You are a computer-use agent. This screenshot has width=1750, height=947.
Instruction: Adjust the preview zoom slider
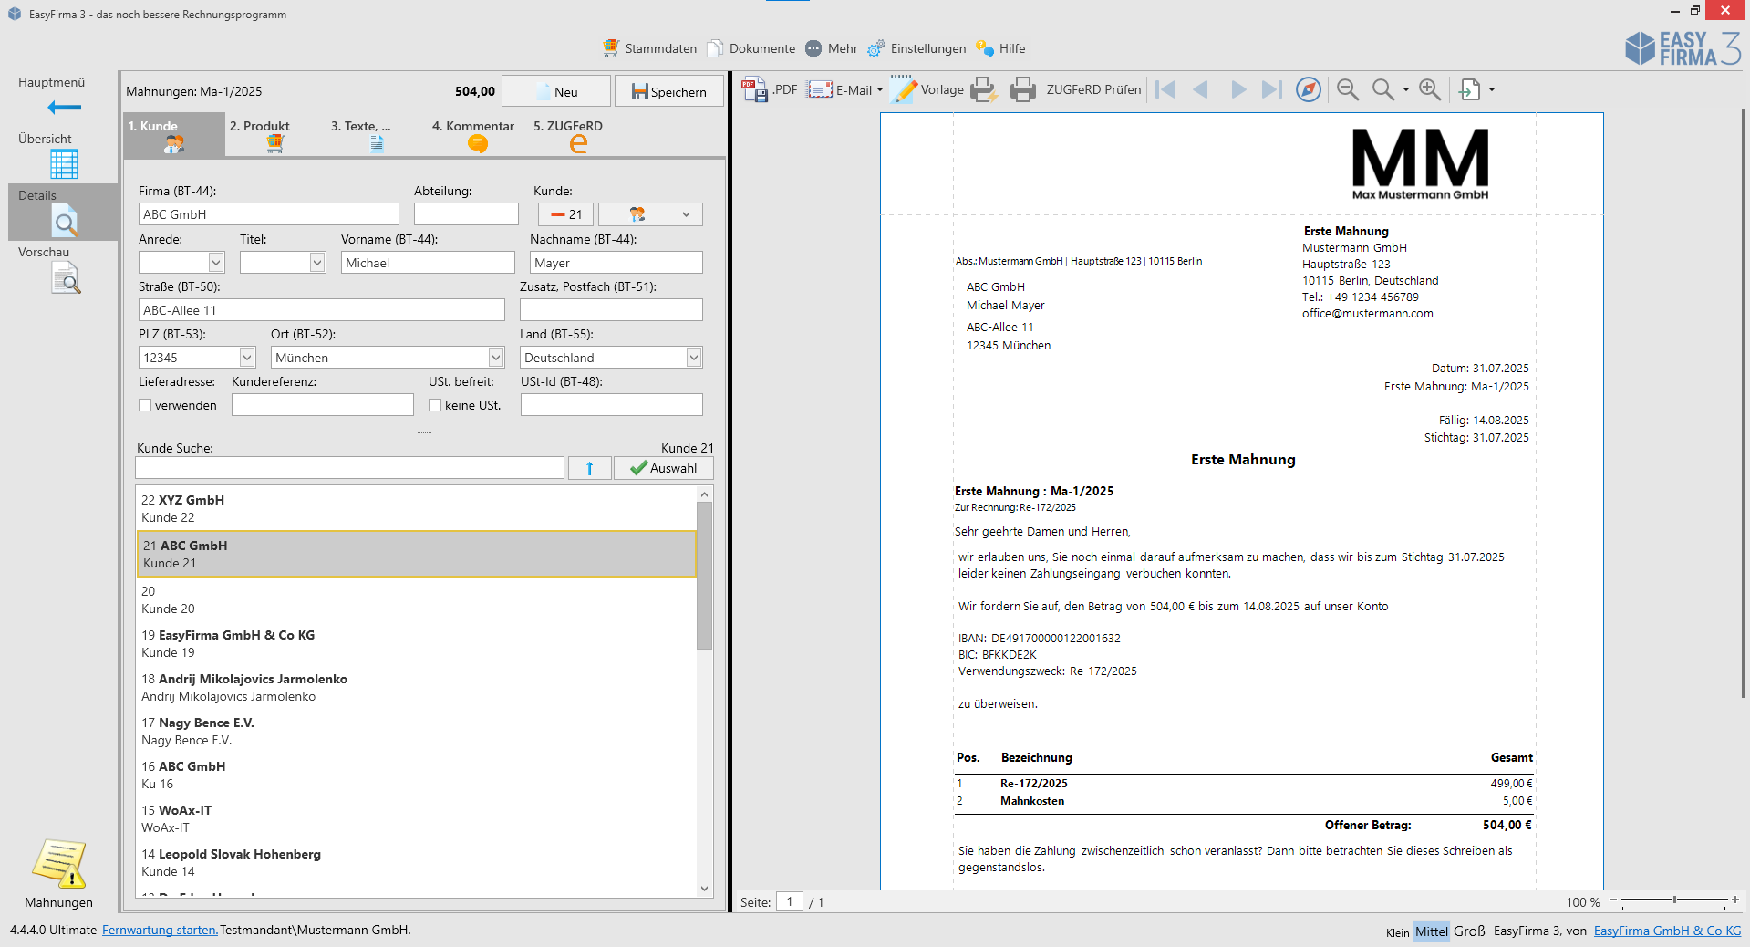1673,900
